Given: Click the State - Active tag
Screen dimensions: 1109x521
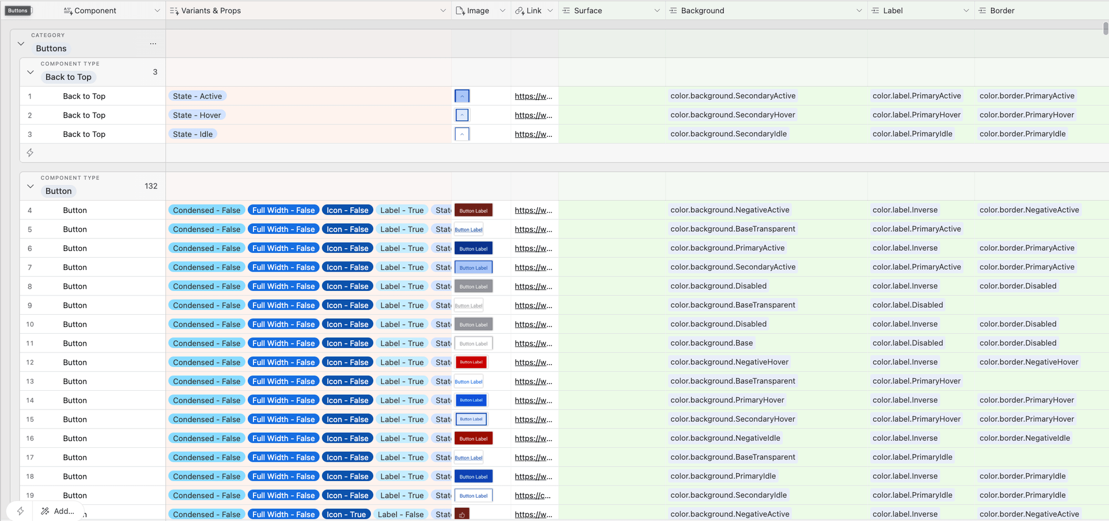Looking at the screenshot, I should click(x=197, y=96).
